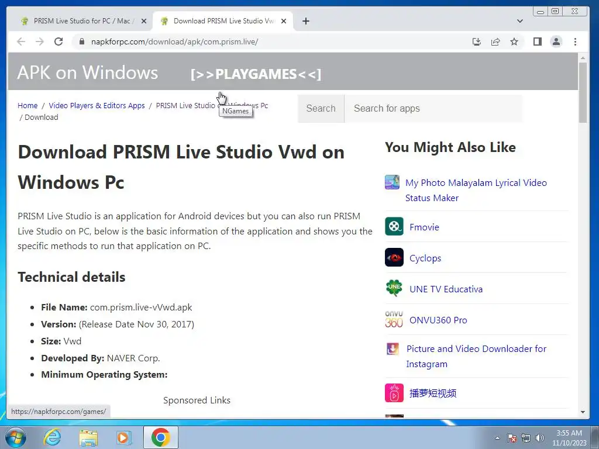Bookmark this page with the star icon
This screenshot has height=449, width=599.
(x=514, y=42)
